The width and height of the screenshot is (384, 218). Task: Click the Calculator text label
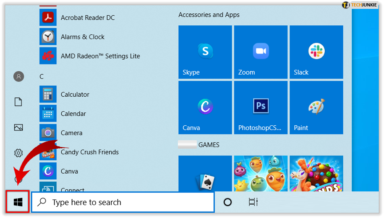[x=75, y=94]
